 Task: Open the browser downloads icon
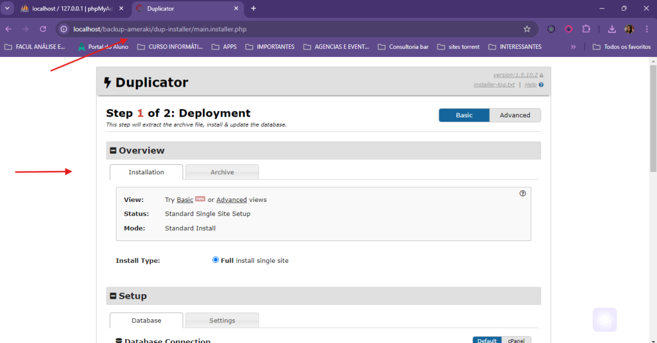point(611,29)
